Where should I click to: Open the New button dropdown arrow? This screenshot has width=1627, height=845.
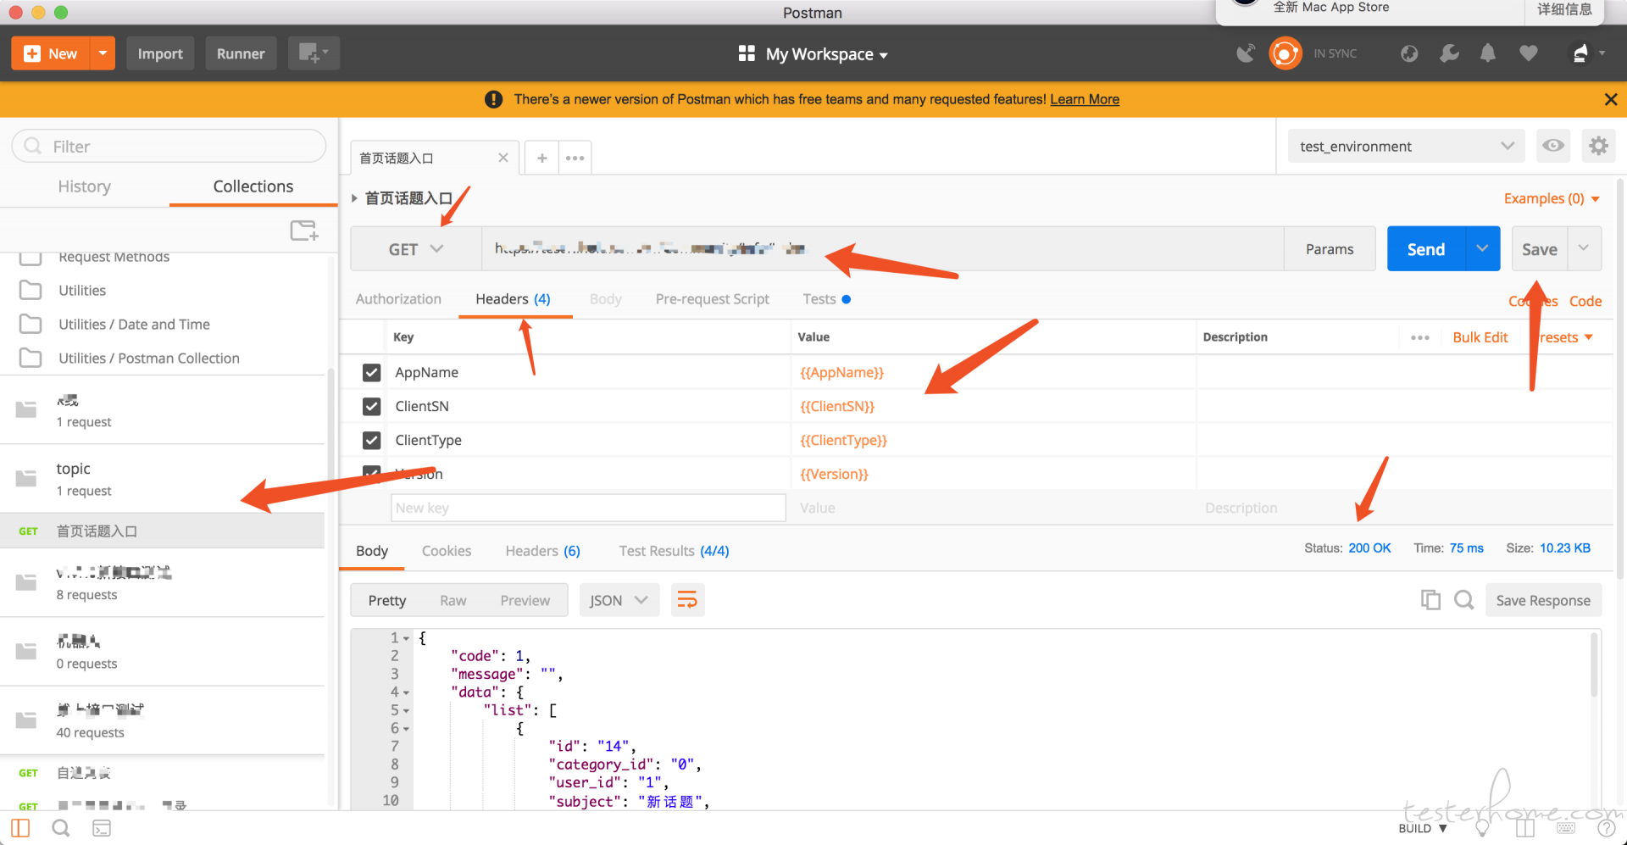pyautogui.click(x=103, y=53)
